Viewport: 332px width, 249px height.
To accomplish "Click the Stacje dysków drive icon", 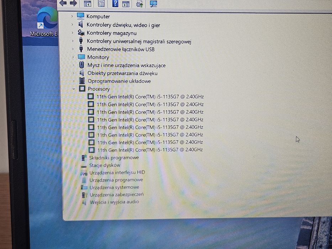I will pyautogui.click(x=84, y=166).
